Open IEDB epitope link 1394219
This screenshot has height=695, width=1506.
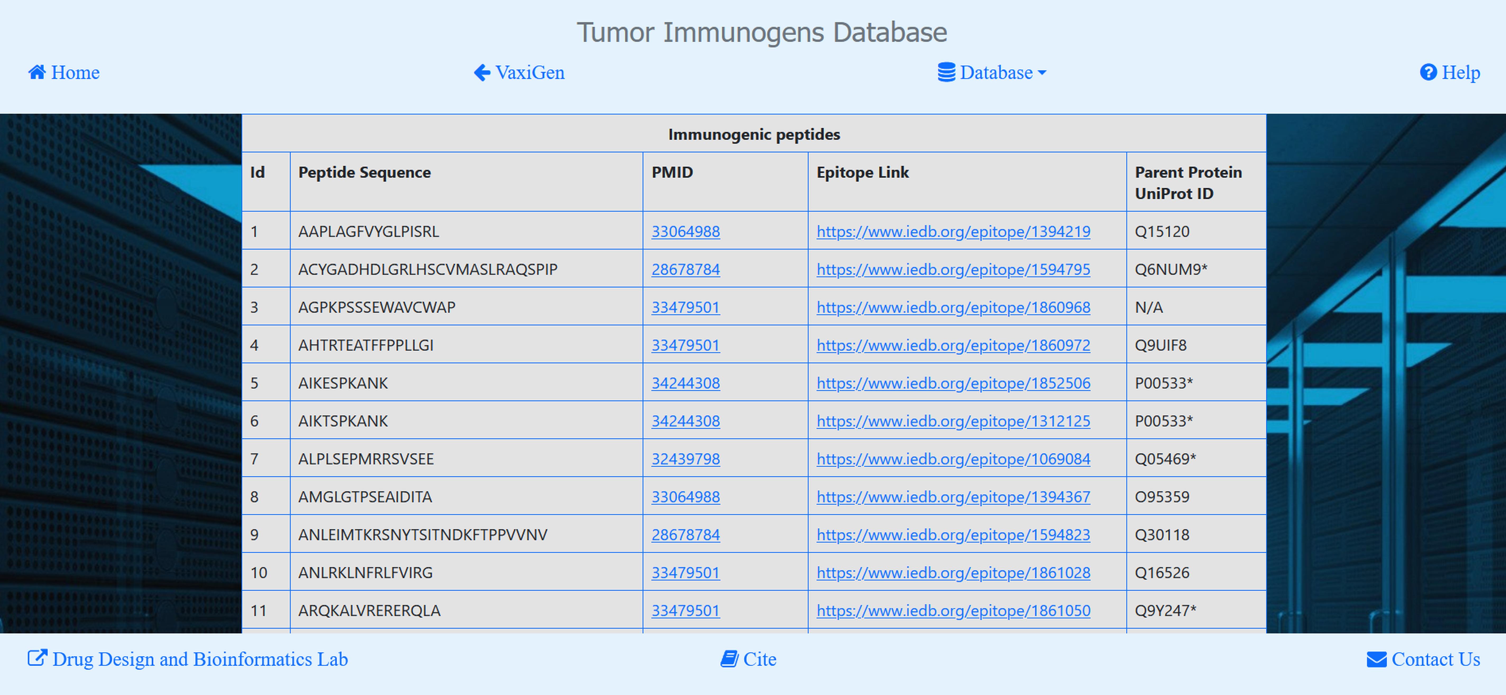[953, 231]
